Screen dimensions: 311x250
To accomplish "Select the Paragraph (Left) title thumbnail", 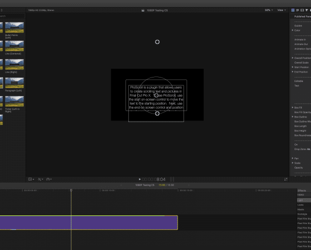I will point(14,82).
